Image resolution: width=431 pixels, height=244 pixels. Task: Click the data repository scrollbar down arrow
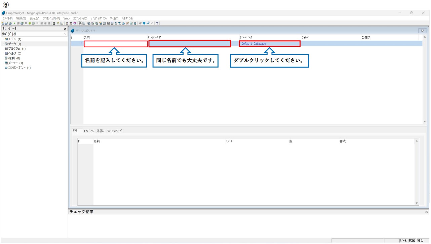[x=424, y=122]
